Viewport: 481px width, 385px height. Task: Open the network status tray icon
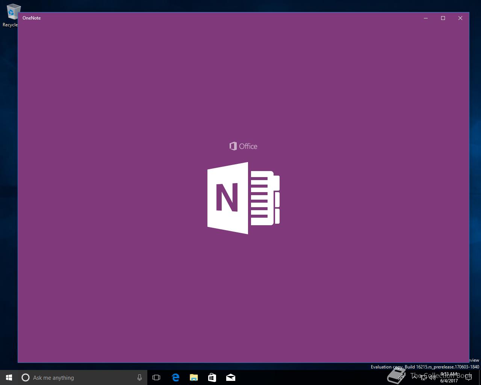pyautogui.click(x=424, y=377)
